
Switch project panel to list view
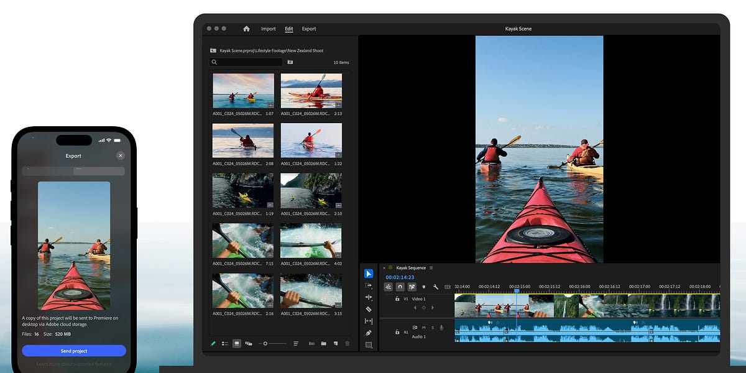[x=225, y=343]
